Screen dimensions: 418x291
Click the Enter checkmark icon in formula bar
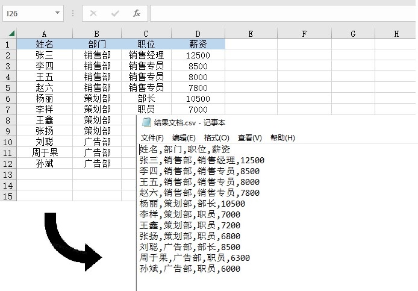[115, 13]
